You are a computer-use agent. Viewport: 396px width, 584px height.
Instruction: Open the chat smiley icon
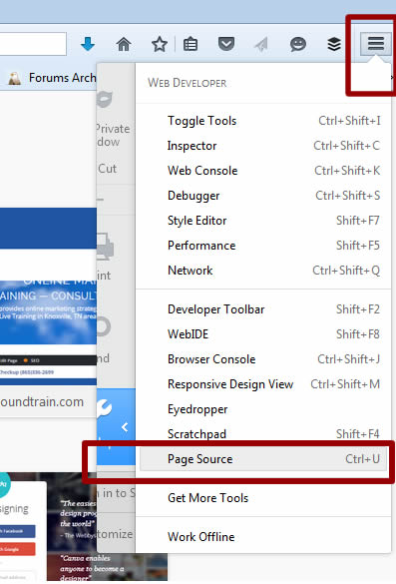298,44
